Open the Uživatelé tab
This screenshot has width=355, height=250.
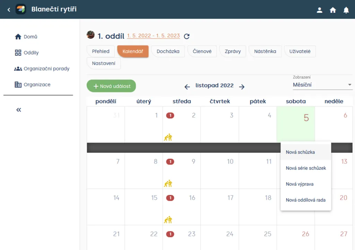click(300, 51)
